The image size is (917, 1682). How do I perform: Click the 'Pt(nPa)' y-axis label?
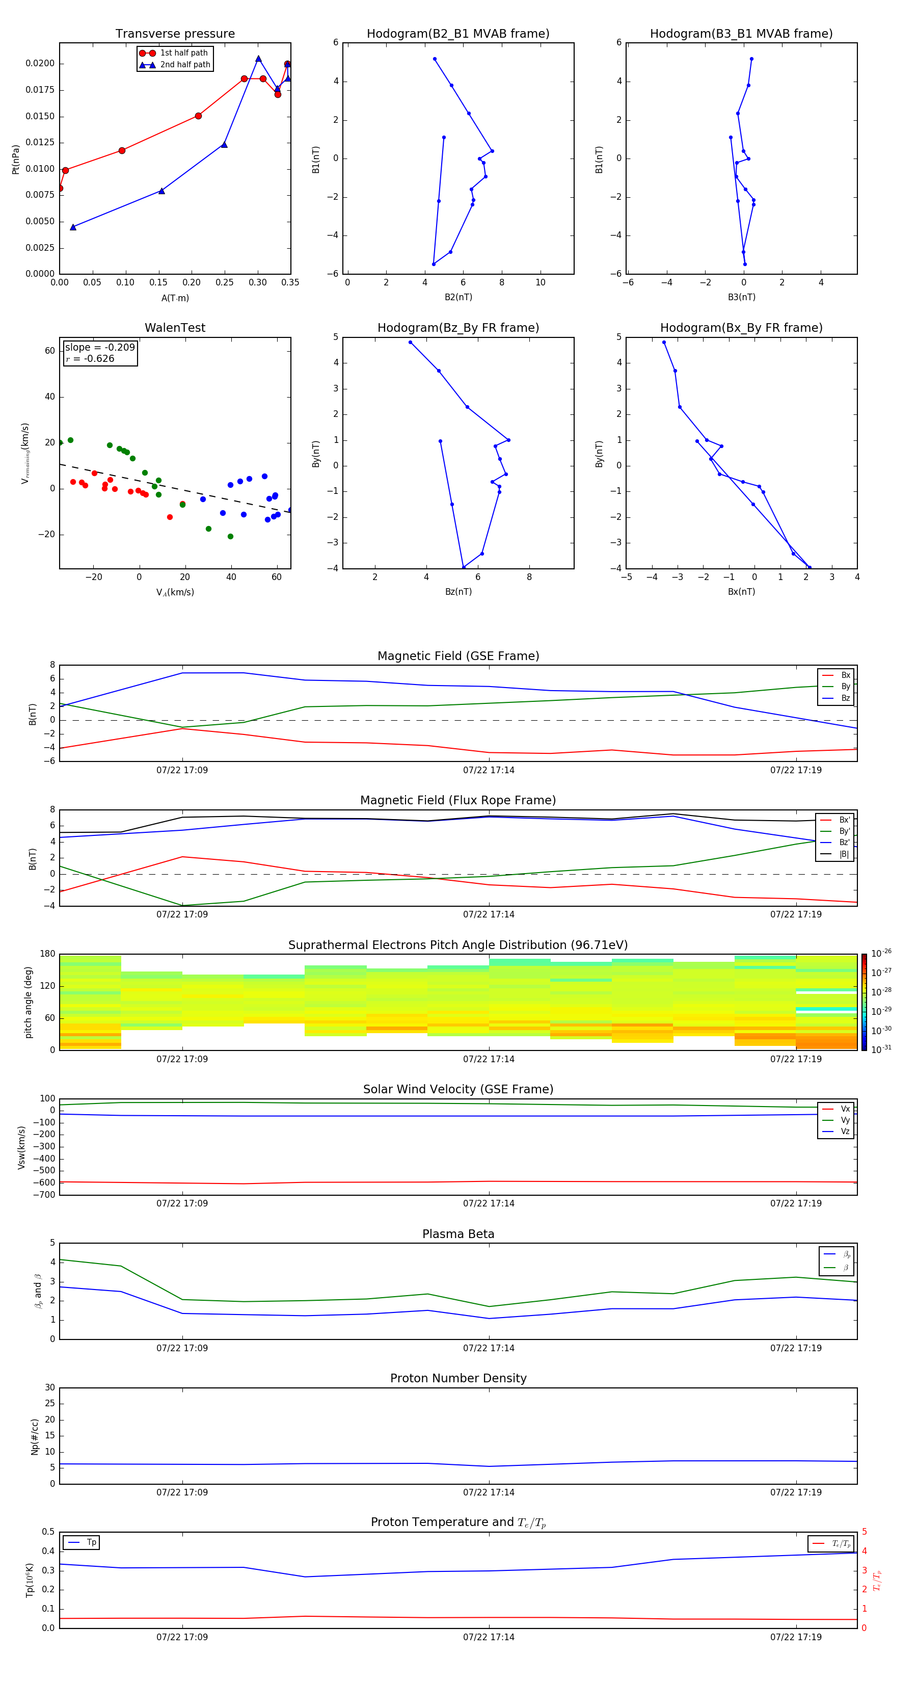tap(16, 160)
